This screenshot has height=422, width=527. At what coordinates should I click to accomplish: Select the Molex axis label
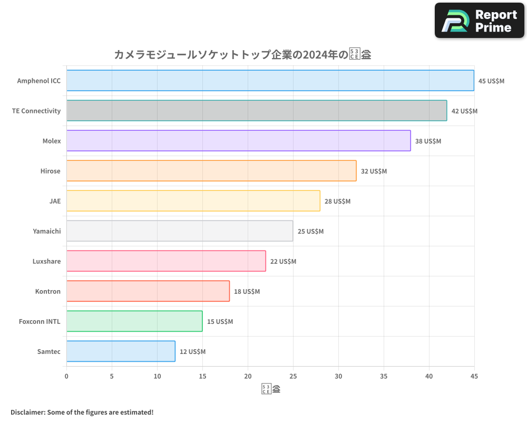point(52,141)
